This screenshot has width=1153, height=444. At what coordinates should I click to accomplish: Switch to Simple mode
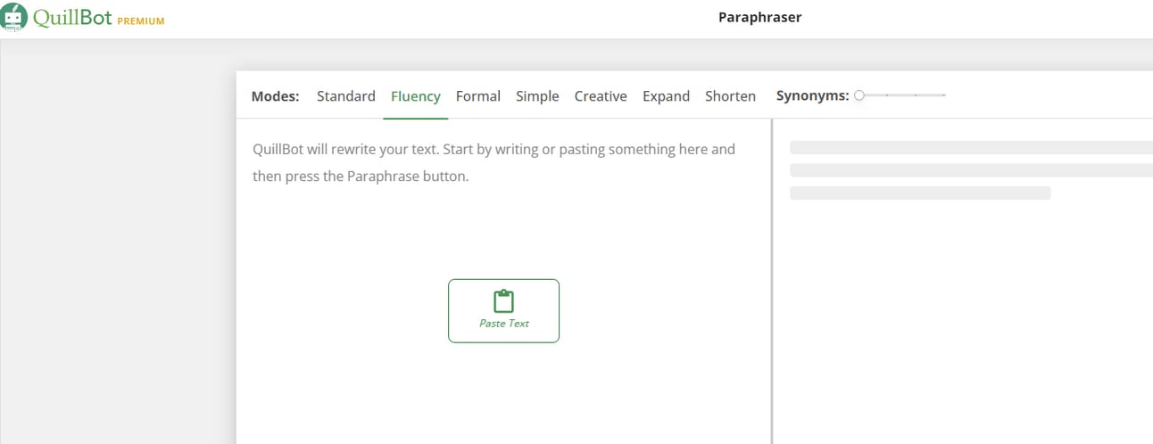pyautogui.click(x=537, y=96)
